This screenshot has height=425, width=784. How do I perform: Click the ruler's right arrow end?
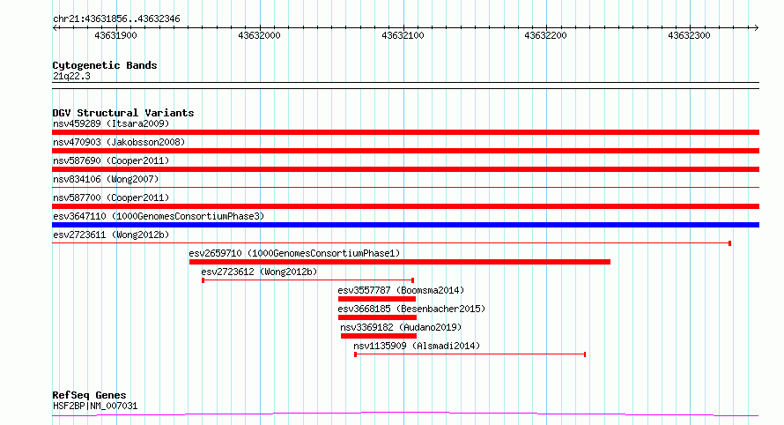click(756, 28)
